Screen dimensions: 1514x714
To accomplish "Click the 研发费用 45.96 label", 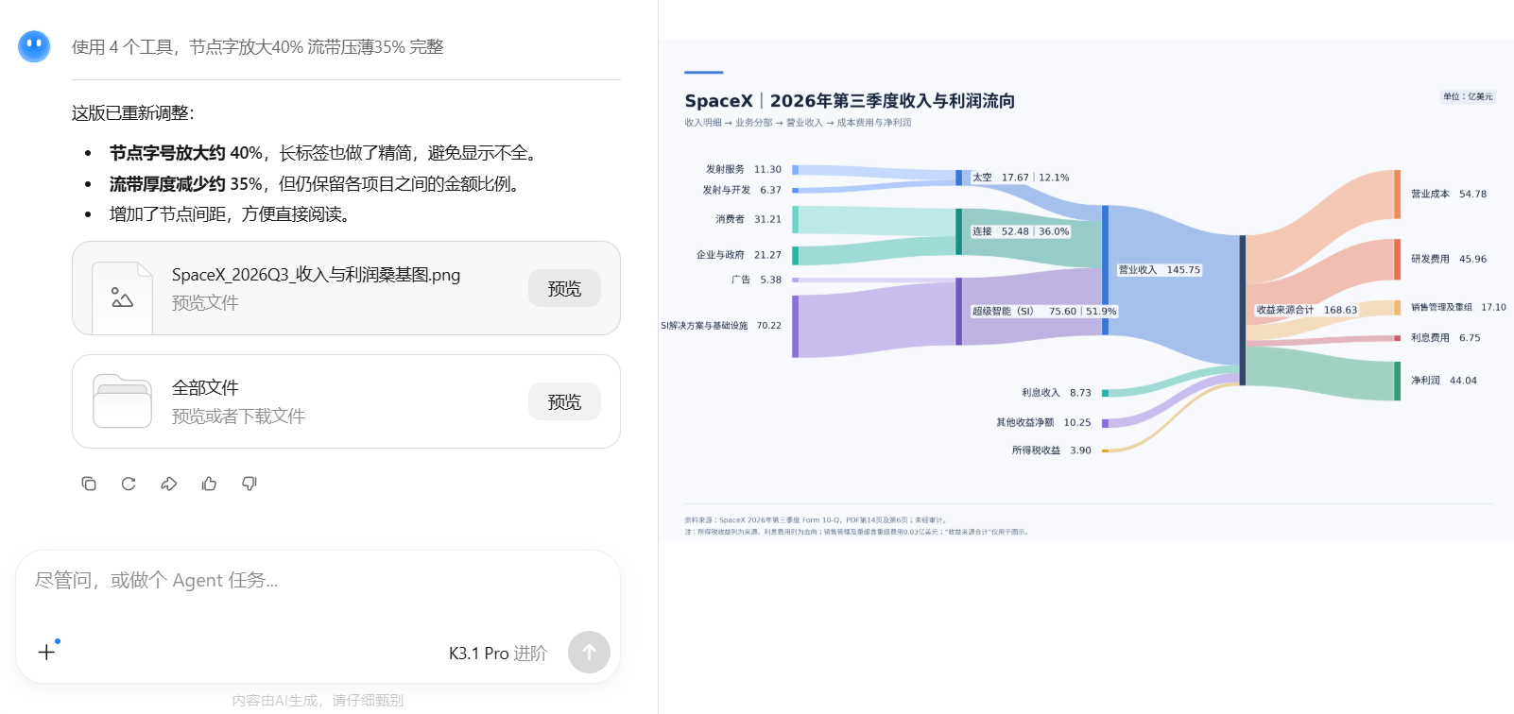I will click(1448, 259).
